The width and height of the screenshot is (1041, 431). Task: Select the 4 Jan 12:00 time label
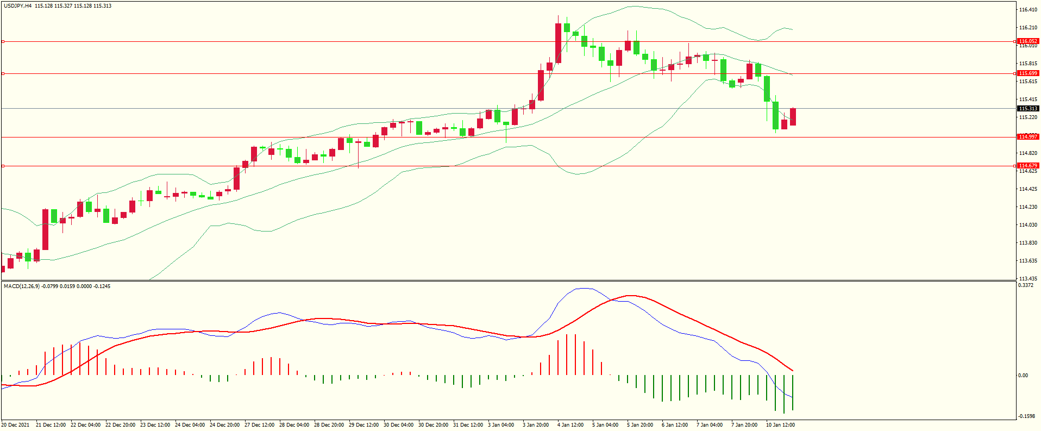[570, 425]
